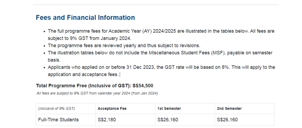Place cursor after 'application and acceptance fees.'

(x=119, y=75)
